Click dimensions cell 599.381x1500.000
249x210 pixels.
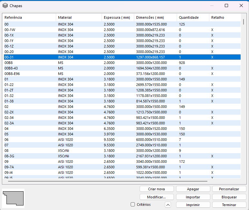coord(150,167)
